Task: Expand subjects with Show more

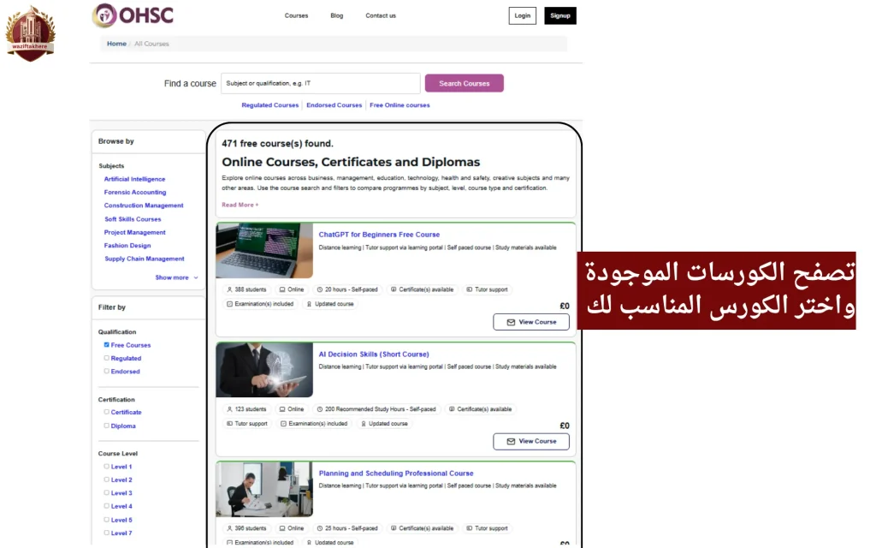Action: click(x=176, y=277)
